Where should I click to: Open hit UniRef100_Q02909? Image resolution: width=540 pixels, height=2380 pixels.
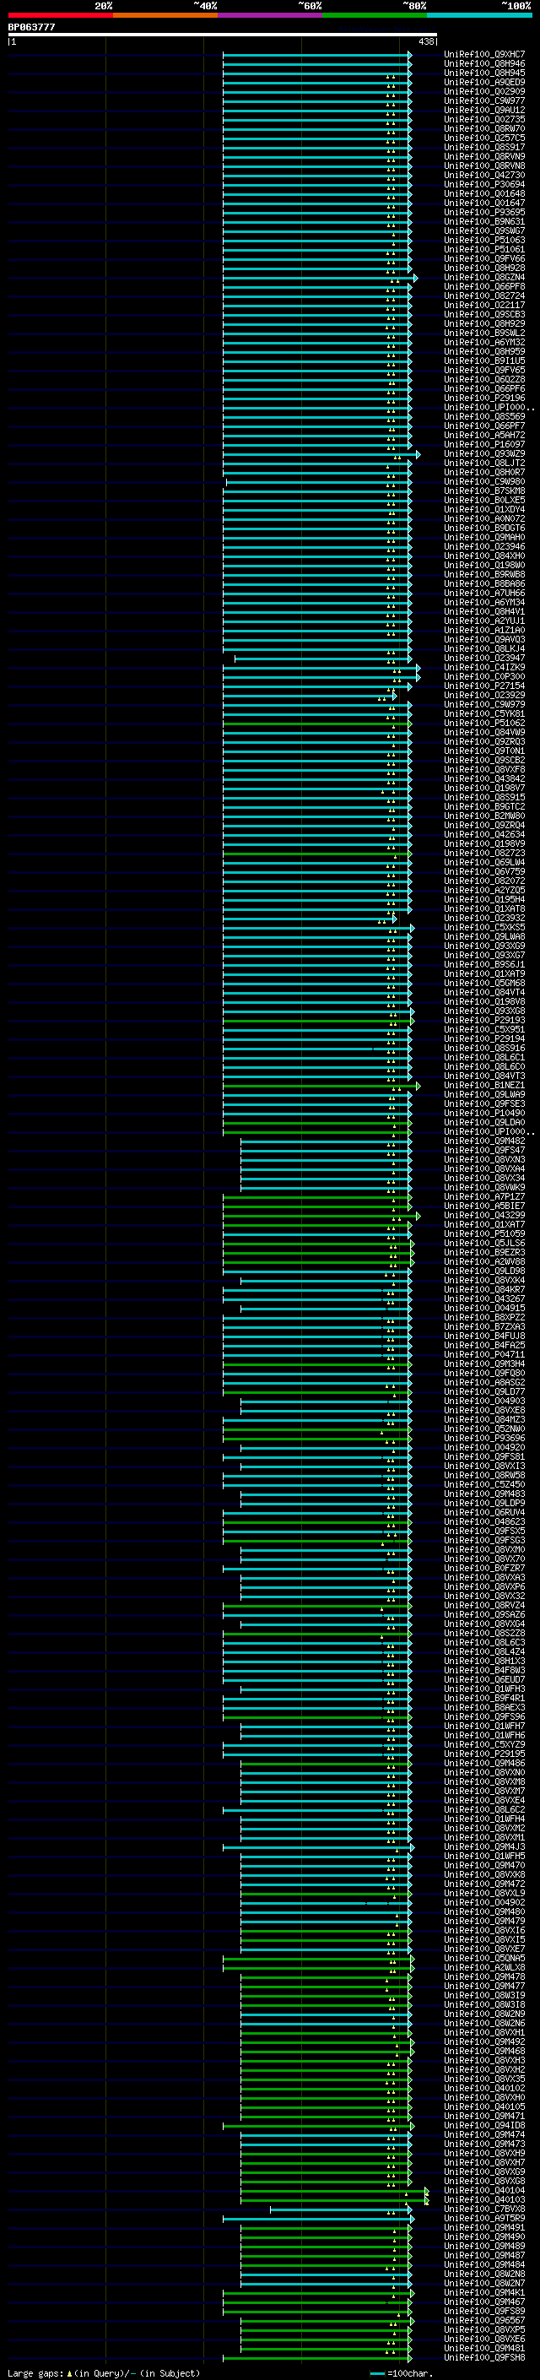[483, 91]
